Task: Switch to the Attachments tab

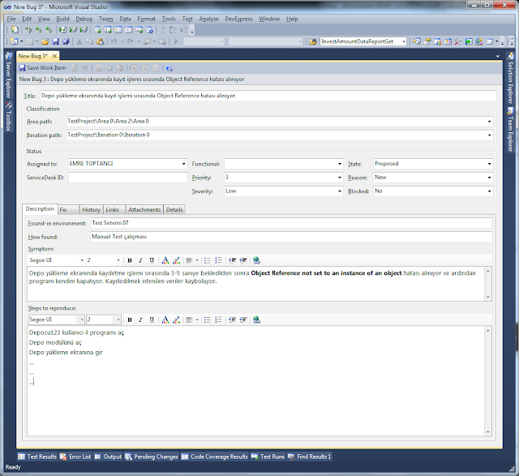Action: coord(144,210)
